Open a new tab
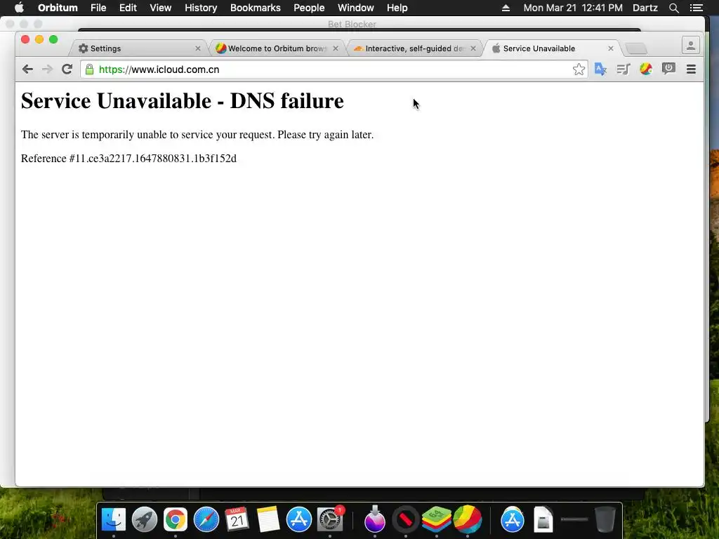 [x=636, y=48]
